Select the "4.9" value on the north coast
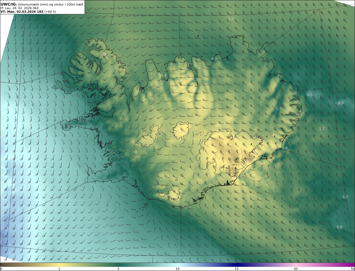355x271 pixels. (214, 58)
